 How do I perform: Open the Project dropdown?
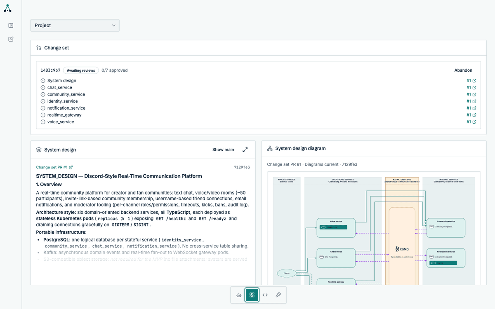point(75,26)
